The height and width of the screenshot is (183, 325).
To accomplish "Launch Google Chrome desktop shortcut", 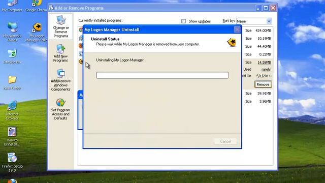I will click(37, 6).
